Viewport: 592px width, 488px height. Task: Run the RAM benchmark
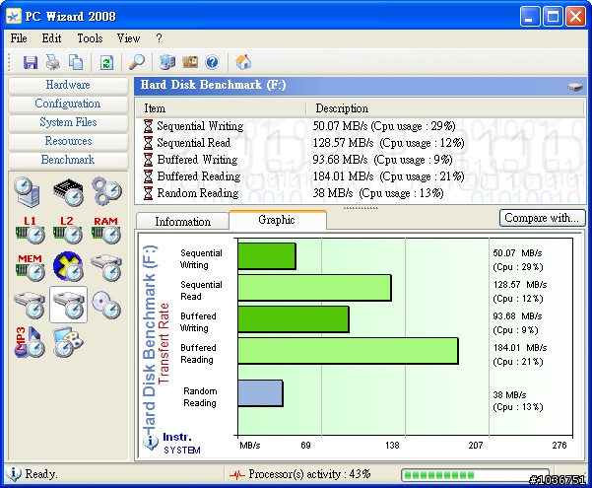click(x=106, y=230)
